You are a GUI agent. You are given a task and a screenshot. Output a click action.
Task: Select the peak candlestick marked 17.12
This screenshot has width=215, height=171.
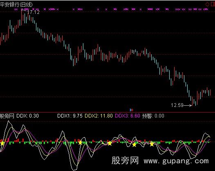coord(22,17)
